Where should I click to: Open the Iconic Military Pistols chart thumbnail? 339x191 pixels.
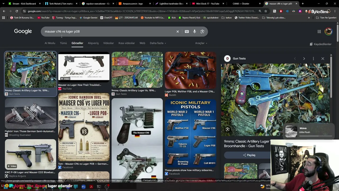(190, 133)
